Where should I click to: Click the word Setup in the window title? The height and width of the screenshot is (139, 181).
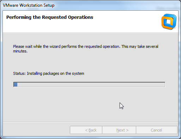(x=49, y=5)
